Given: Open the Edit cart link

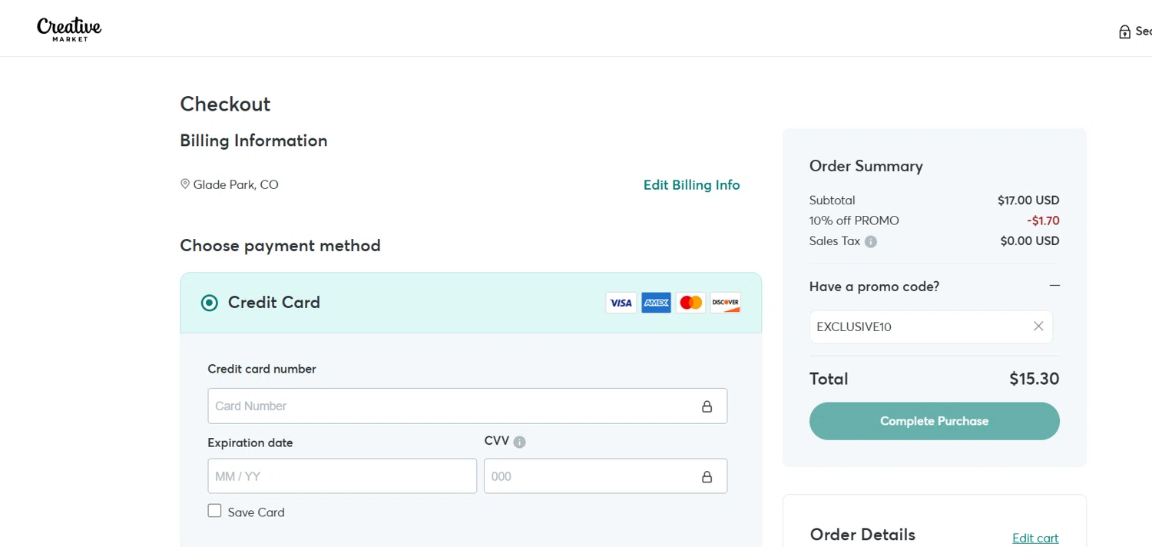Looking at the screenshot, I should pyautogui.click(x=1035, y=538).
